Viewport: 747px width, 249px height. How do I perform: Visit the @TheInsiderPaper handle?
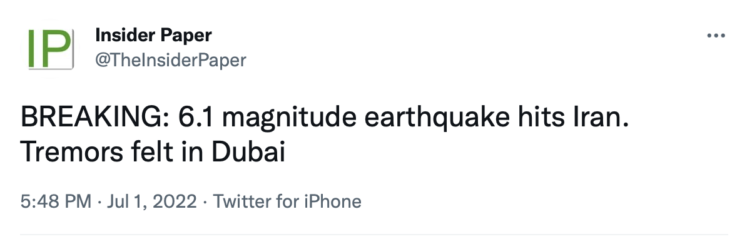[x=171, y=60]
